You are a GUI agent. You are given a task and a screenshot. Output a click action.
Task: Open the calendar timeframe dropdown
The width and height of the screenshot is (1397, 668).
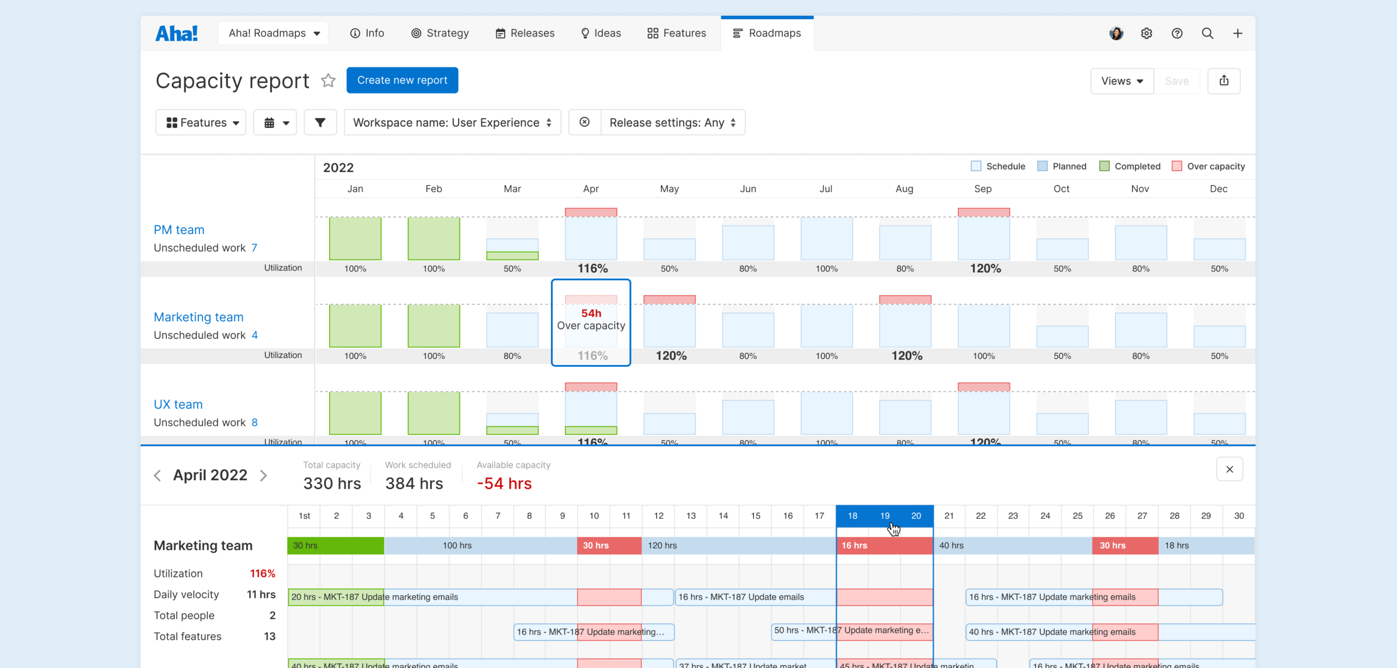pyautogui.click(x=275, y=122)
